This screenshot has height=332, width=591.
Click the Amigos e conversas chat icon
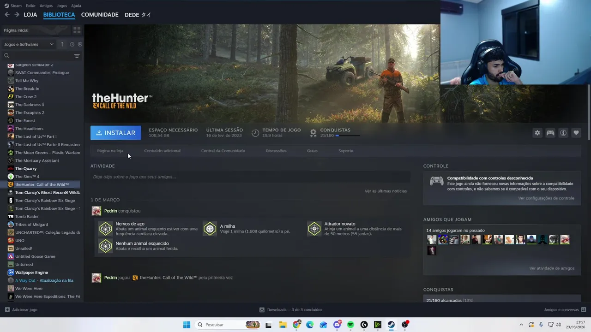point(584,309)
